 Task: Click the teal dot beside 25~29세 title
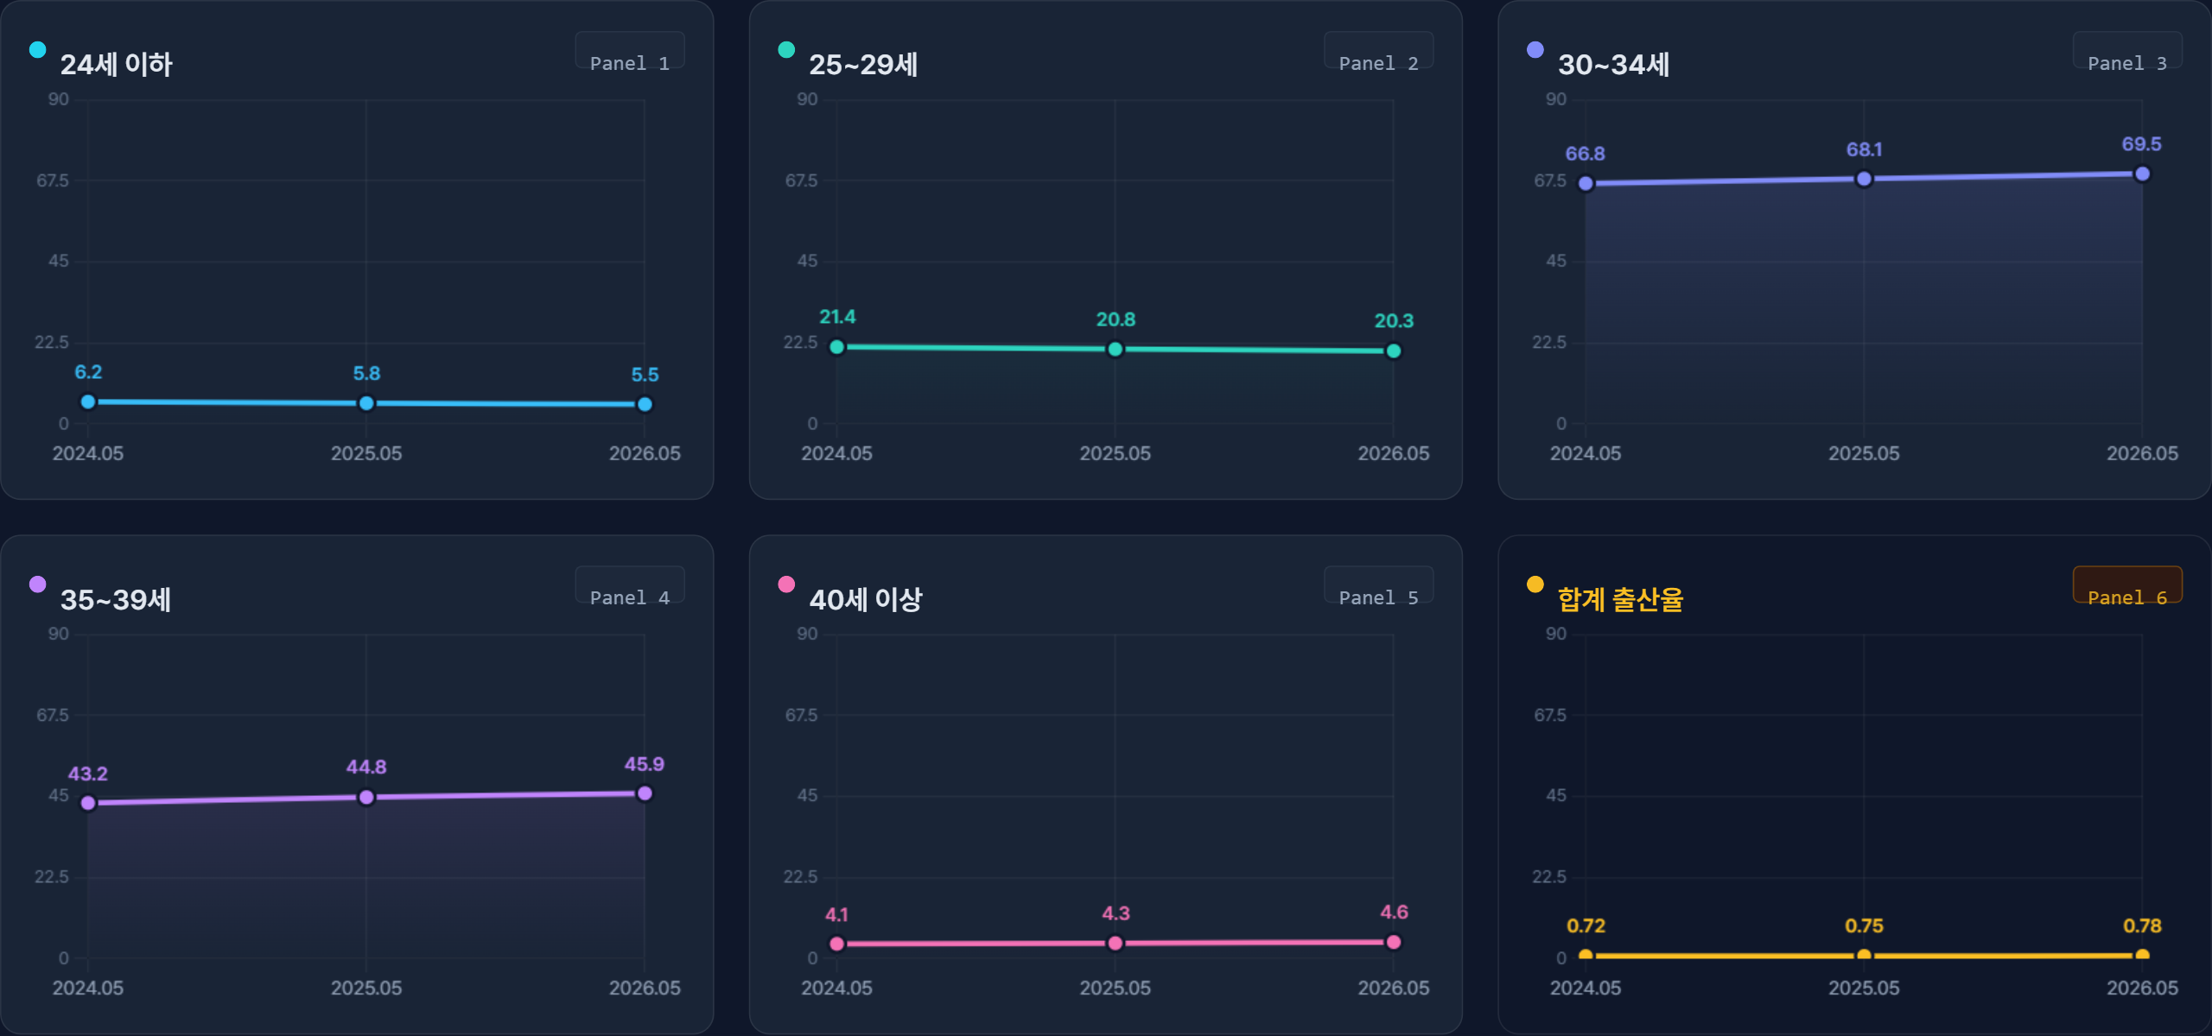click(x=786, y=49)
